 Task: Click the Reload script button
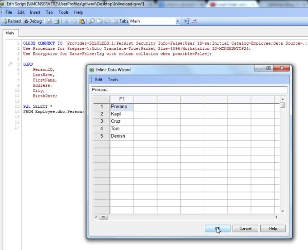click(12, 21)
